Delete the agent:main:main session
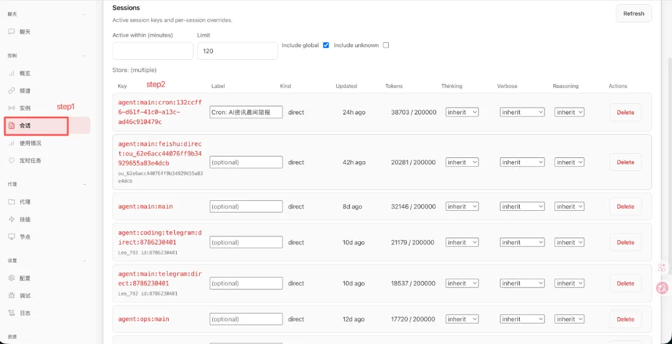This screenshot has height=344, width=672. click(x=625, y=207)
